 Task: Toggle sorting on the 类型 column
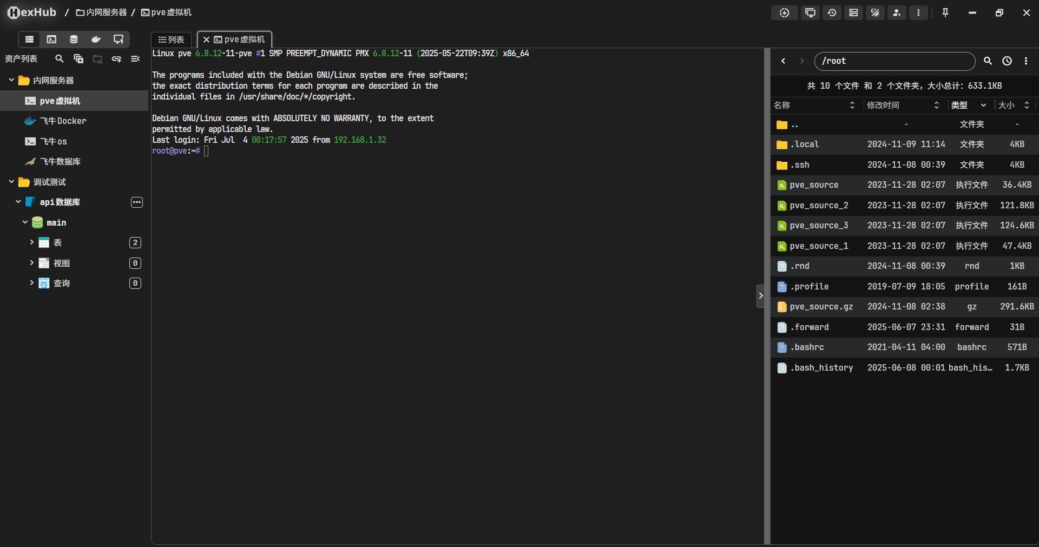983,106
